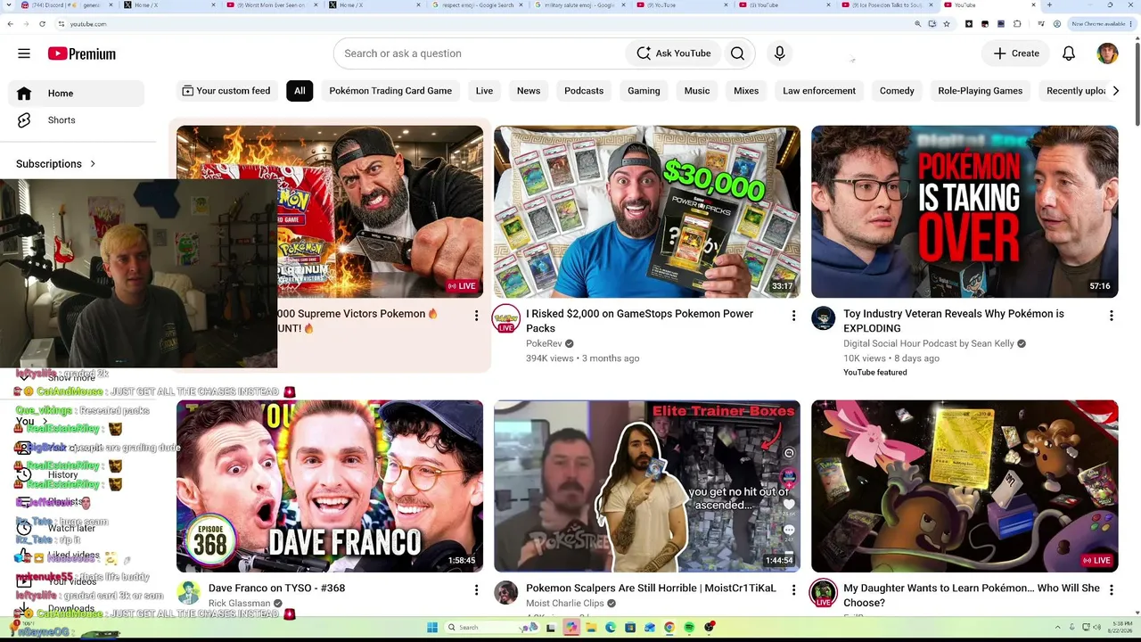Open Your custom feed
This screenshot has height=642, width=1141.
pos(226,91)
